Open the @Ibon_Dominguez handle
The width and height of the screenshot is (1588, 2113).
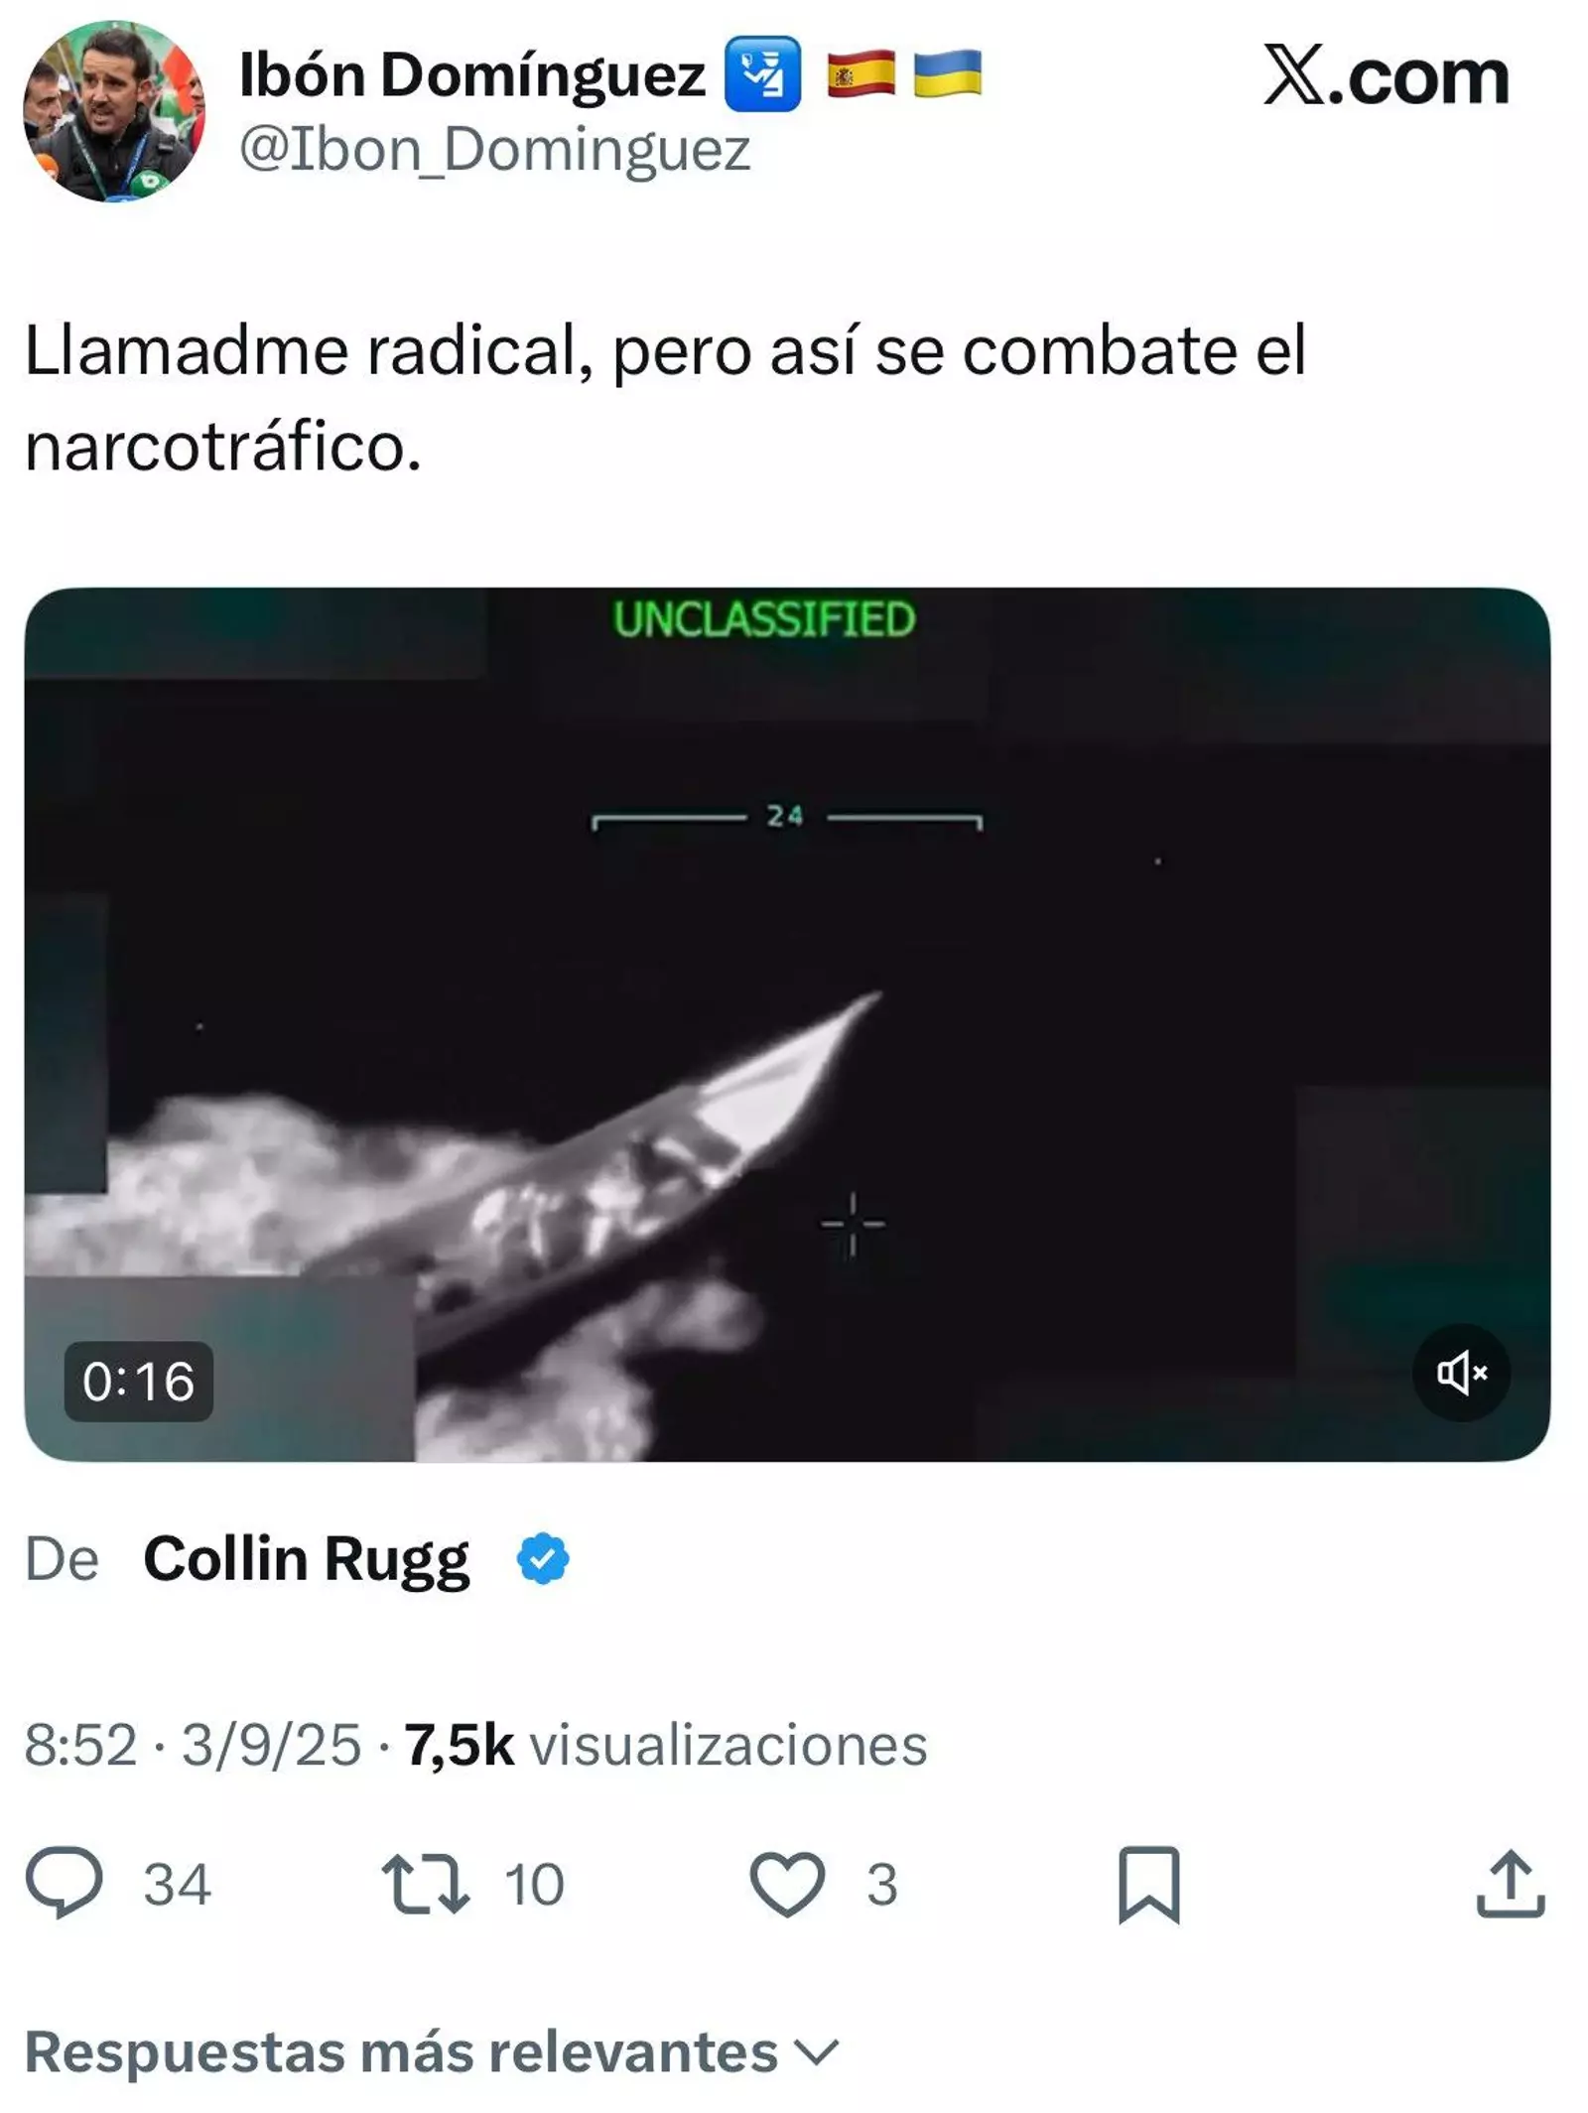tap(494, 149)
